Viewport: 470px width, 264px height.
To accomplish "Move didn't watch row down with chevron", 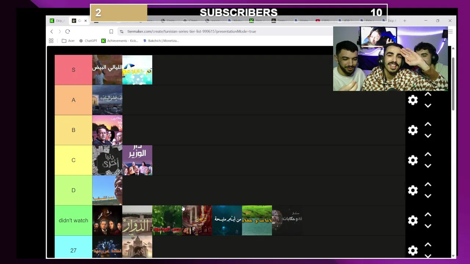I will pos(428,226).
